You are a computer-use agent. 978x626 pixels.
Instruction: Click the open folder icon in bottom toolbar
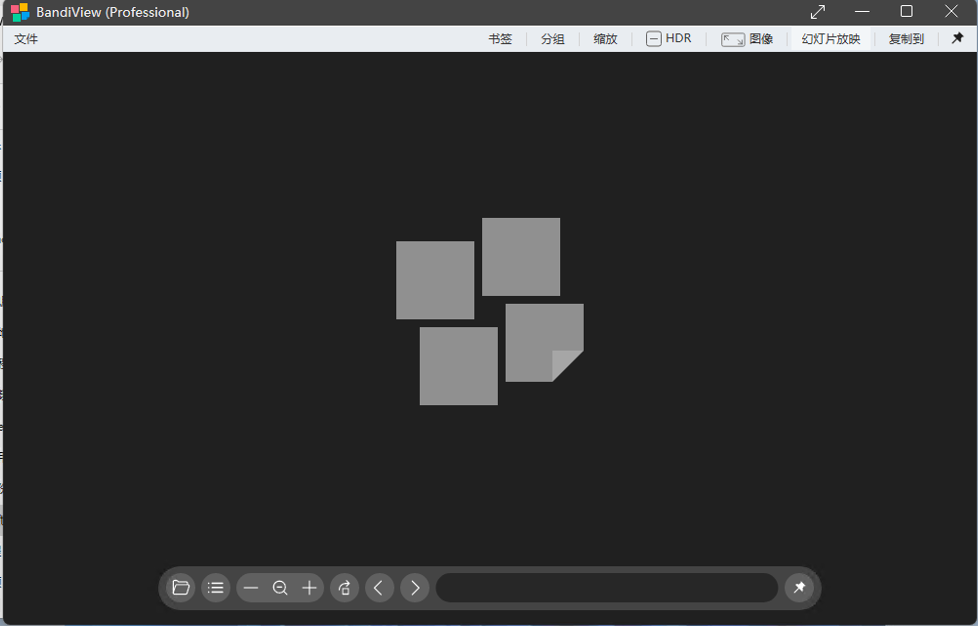pos(181,587)
